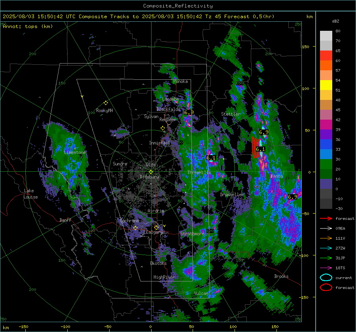The height and width of the screenshot is (332, 356).
Task: Click the red forecast ellipse legend icon
Action: (x=326, y=287)
